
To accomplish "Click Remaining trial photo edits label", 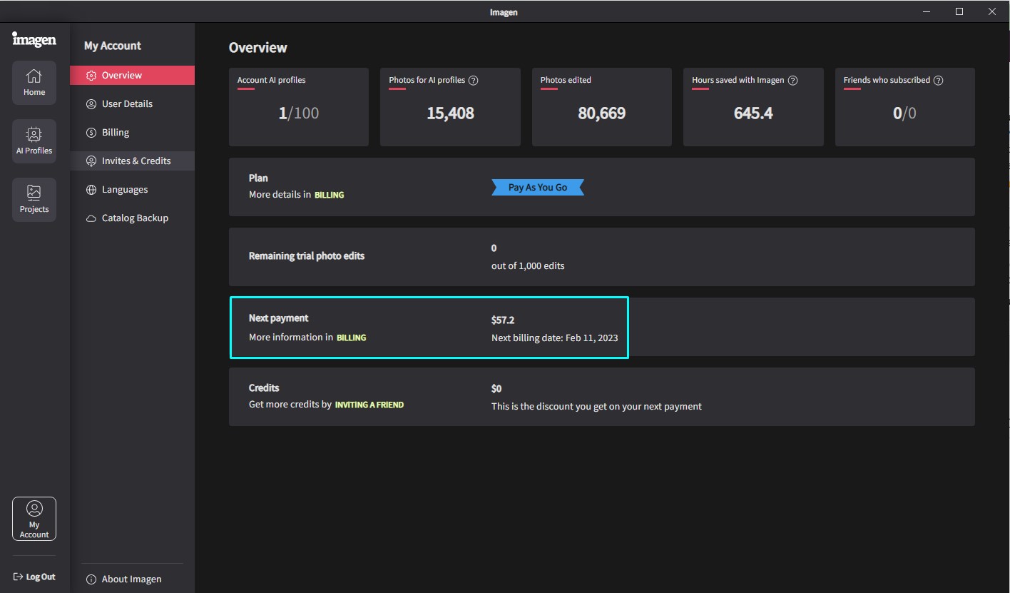I will [307, 255].
